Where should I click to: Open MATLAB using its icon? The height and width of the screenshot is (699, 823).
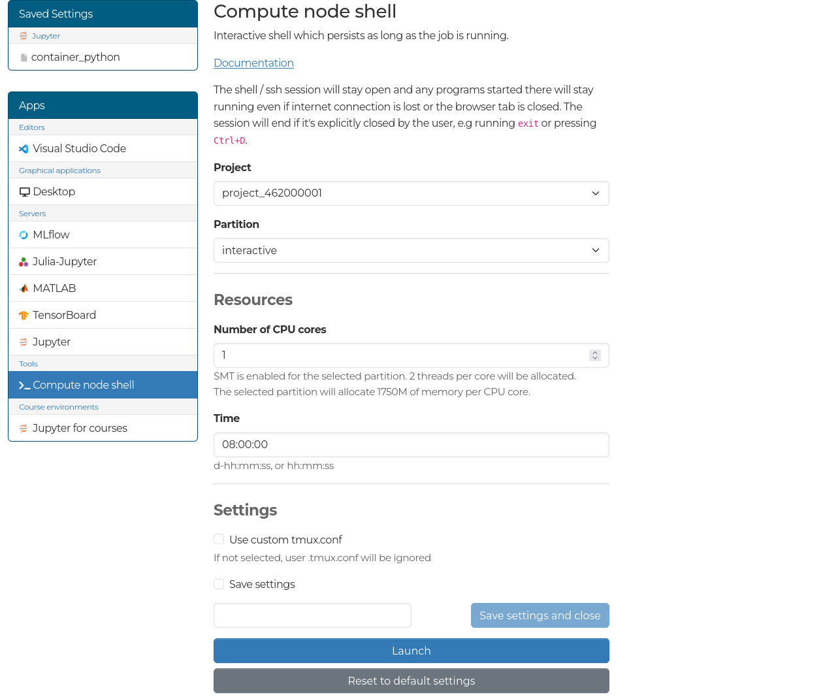point(23,287)
